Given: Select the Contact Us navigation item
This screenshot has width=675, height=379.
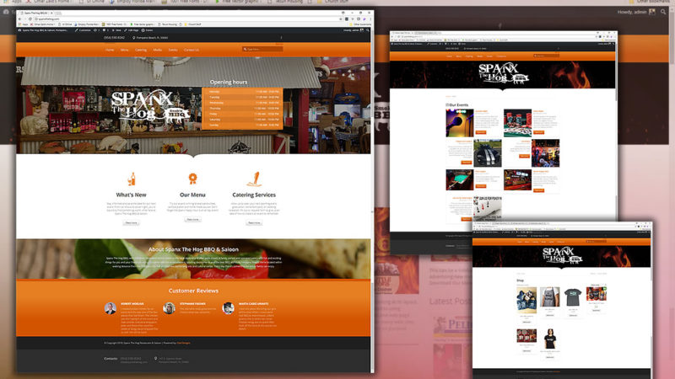Looking at the screenshot, I should click(192, 50).
